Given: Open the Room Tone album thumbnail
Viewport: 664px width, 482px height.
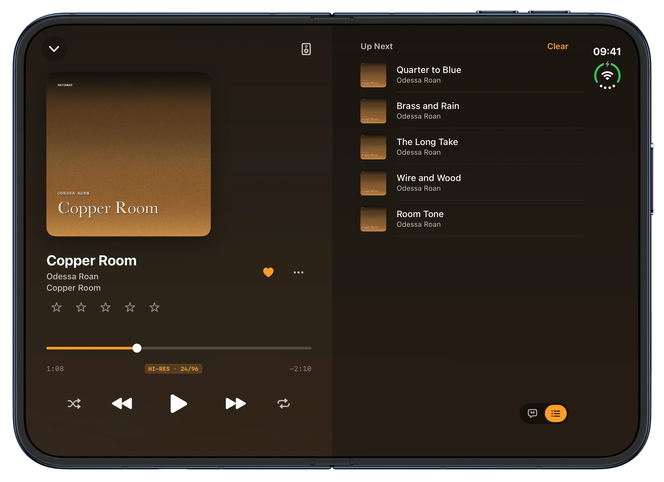Looking at the screenshot, I should click(x=373, y=219).
